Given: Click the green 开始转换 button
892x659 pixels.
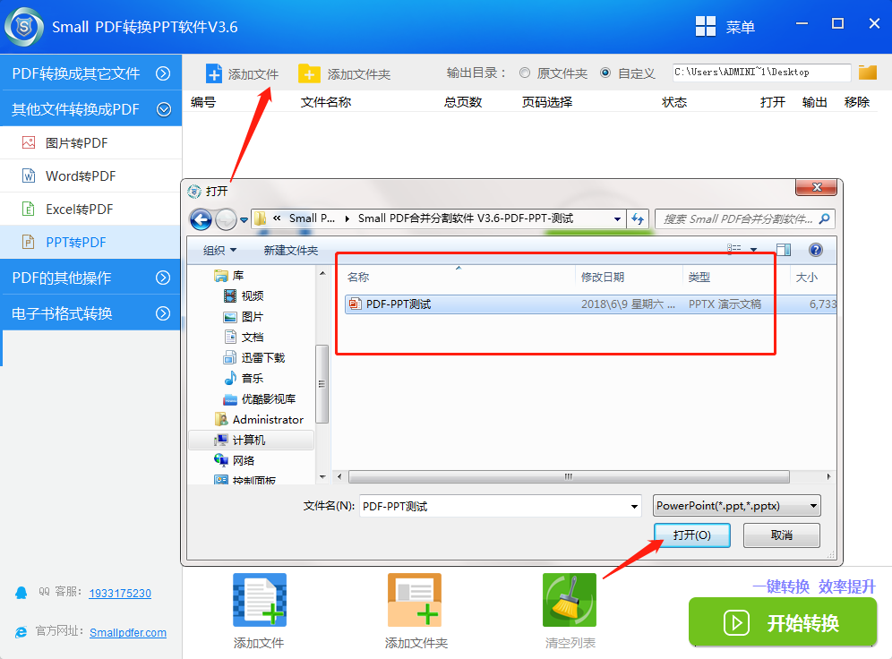Looking at the screenshot, I should tap(782, 622).
